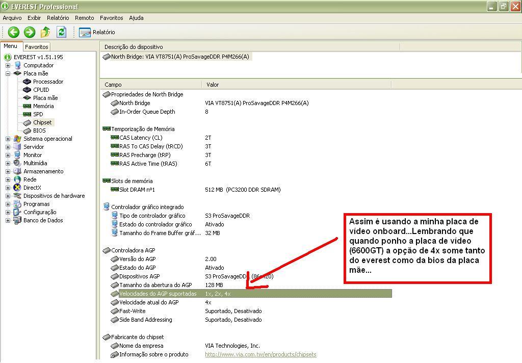The height and width of the screenshot is (363, 522).
Task: Expand Dispositivos de hardware node
Action: click(x=8, y=196)
